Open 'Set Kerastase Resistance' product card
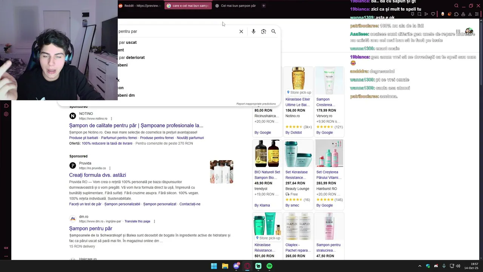The height and width of the screenshot is (272, 483). (x=298, y=175)
